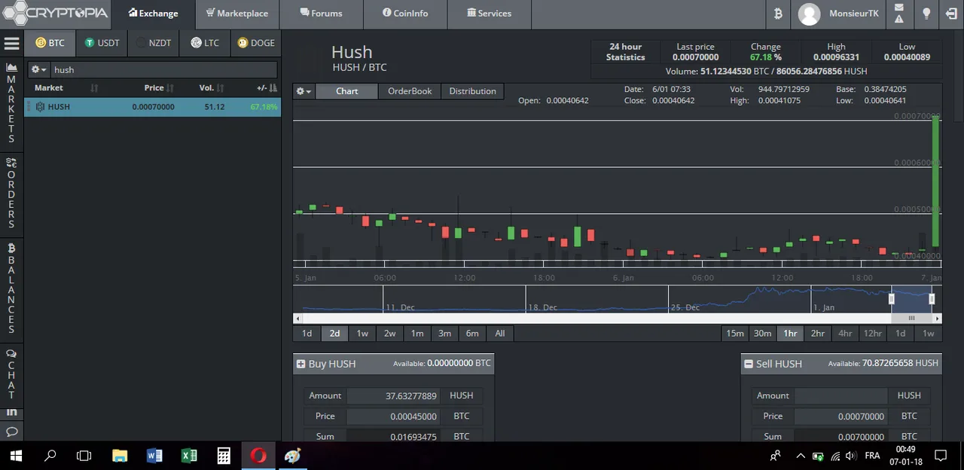This screenshot has width=964, height=470.
Task: Open the Balances bitcoin sidebar icon
Action: (11, 248)
